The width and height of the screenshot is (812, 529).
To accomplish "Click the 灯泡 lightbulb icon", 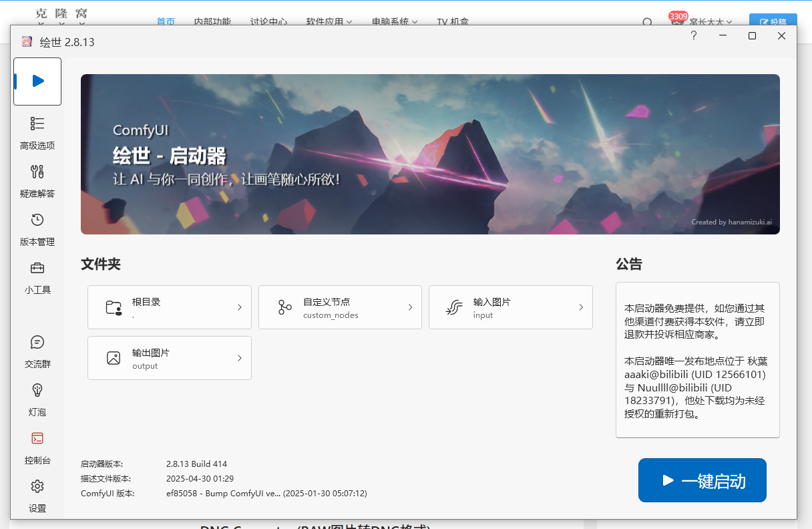I will pyautogui.click(x=37, y=399).
